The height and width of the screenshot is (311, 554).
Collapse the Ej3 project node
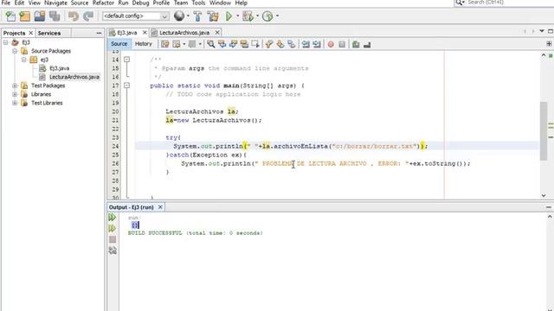click(6, 42)
